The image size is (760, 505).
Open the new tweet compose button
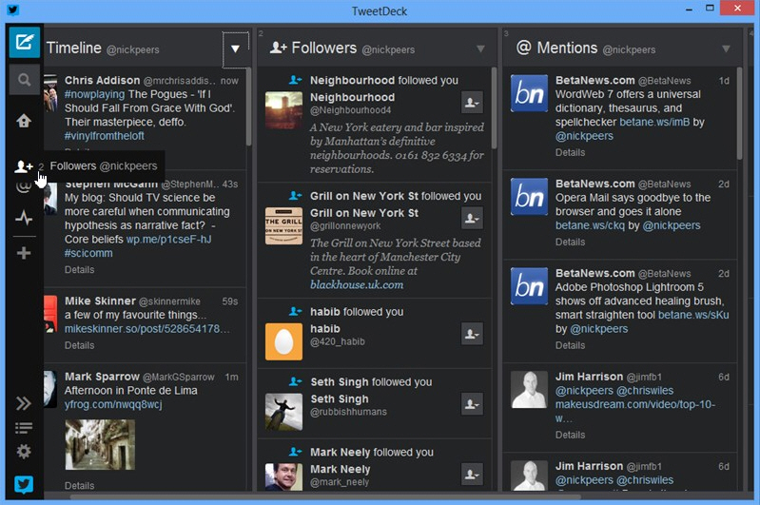tap(24, 42)
